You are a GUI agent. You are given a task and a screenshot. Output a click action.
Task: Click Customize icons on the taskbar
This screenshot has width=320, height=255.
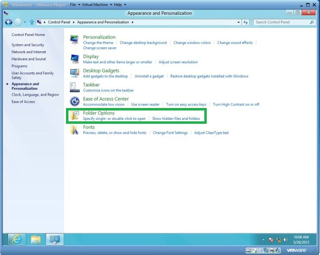108,90
